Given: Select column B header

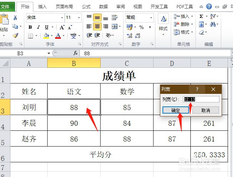Looking at the screenshot, I should click(x=74, y=63).
